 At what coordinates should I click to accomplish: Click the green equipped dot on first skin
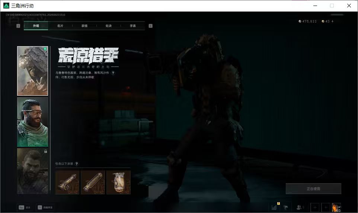click(x=45, y=49)
